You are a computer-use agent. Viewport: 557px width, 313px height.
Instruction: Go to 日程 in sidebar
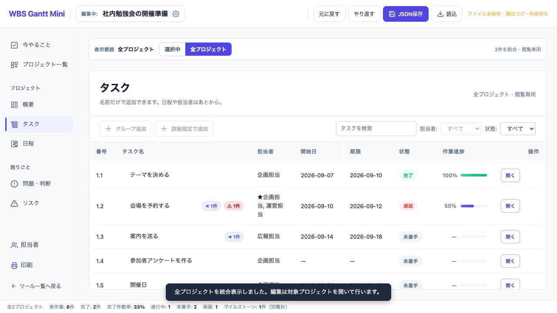coord(39,143)
